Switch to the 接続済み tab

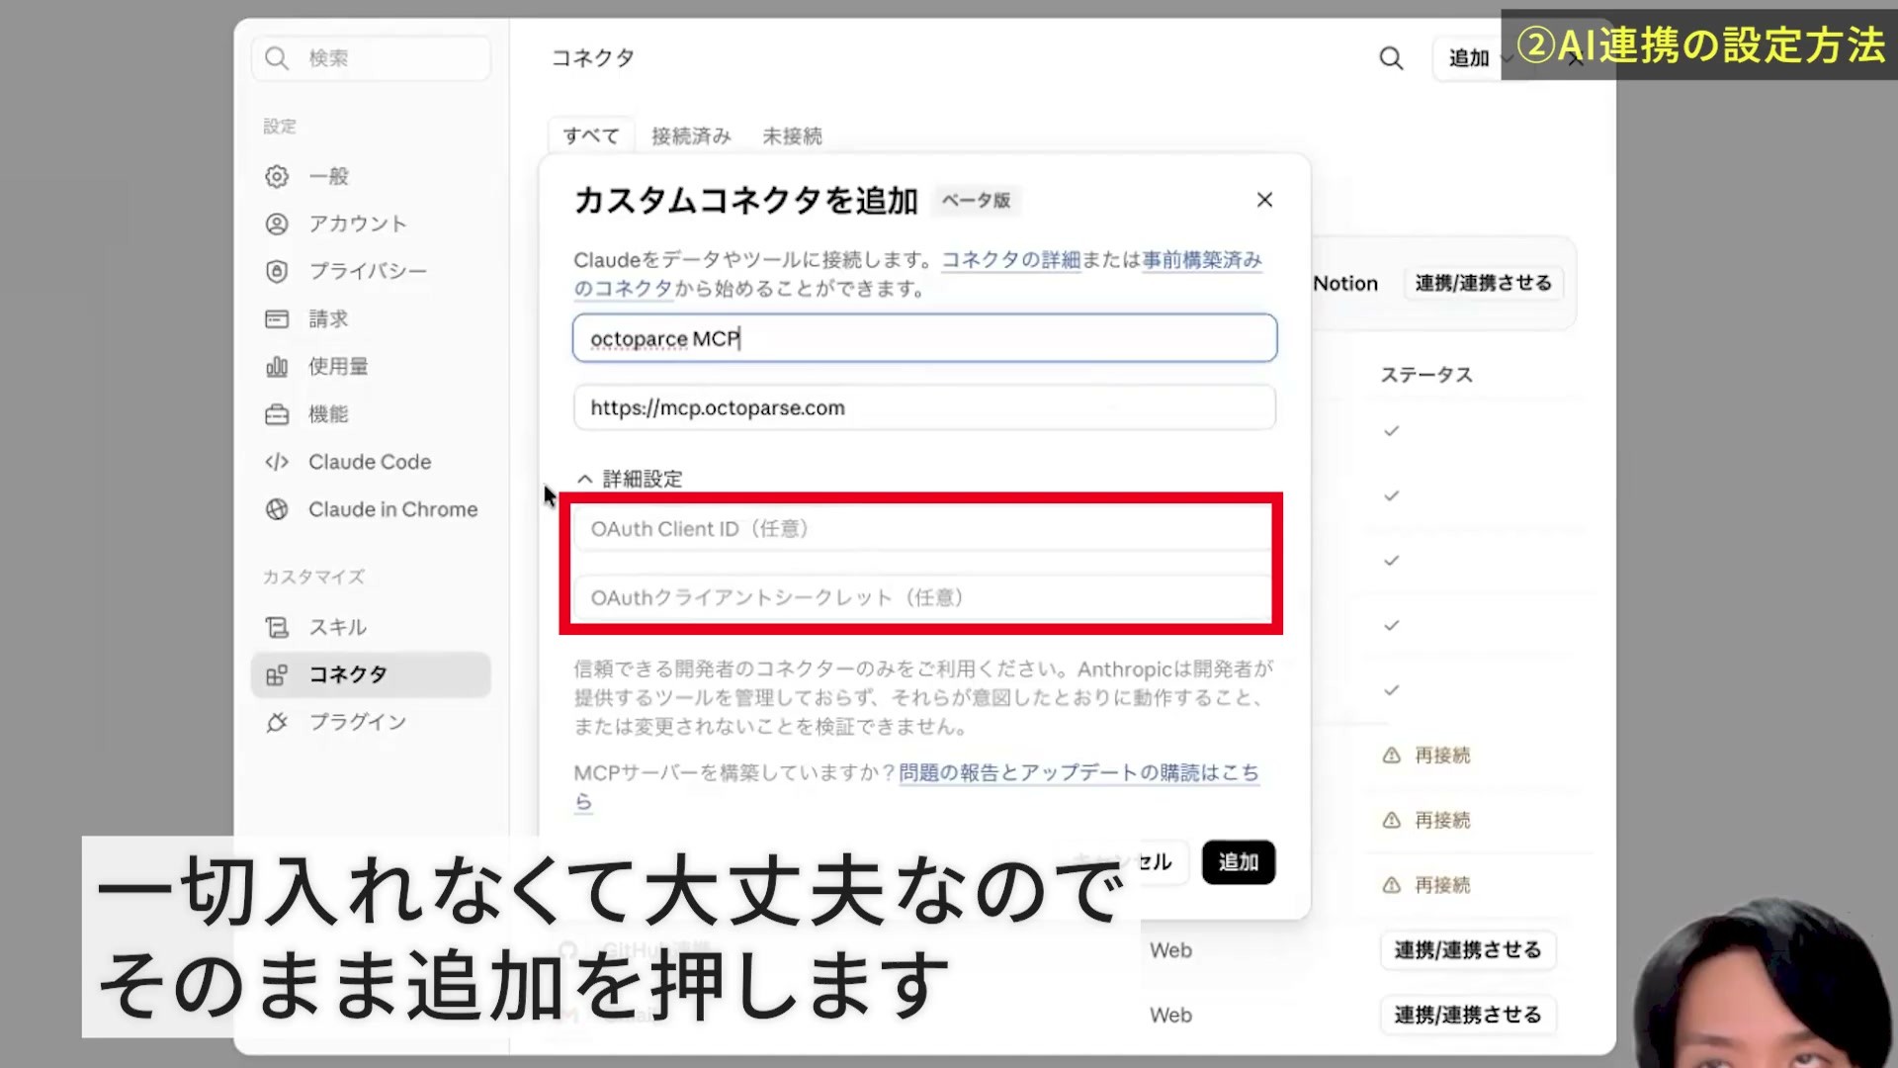click(x=691, y=135)
